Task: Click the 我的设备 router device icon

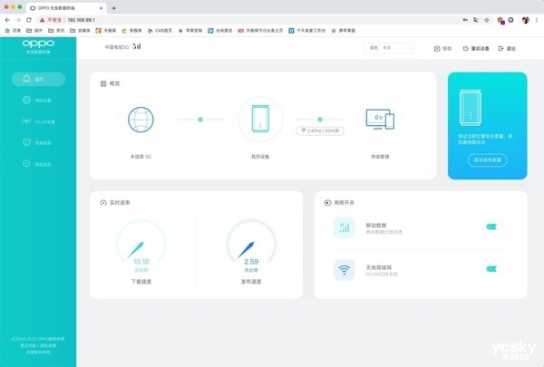Action: pos(260,121)
